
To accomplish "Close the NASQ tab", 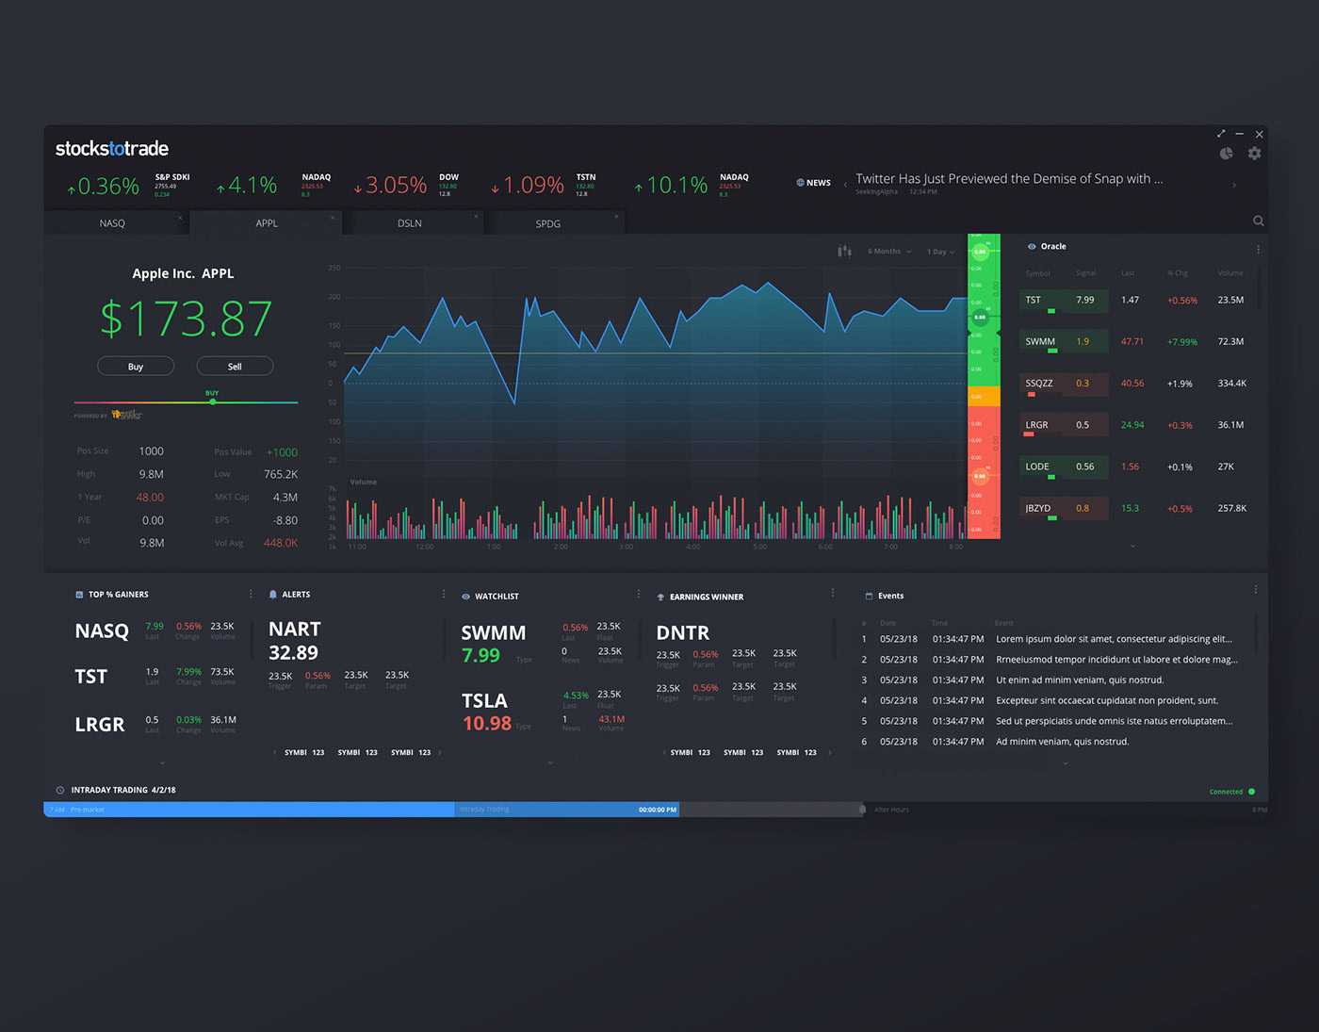I will [180, 218].
